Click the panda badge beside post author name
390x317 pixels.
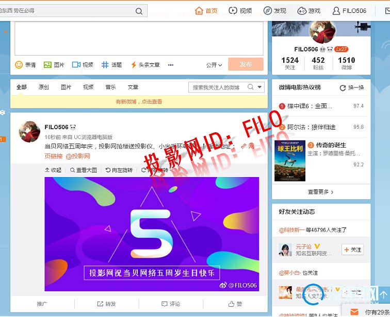[x=73, y=127]
